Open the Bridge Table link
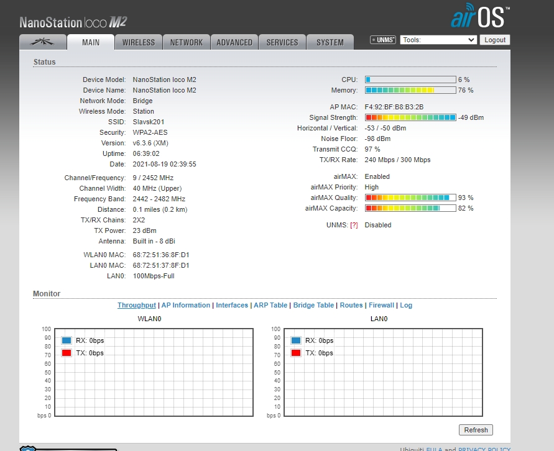This screenshot has width=554, height=451. [x=313, y=305]
